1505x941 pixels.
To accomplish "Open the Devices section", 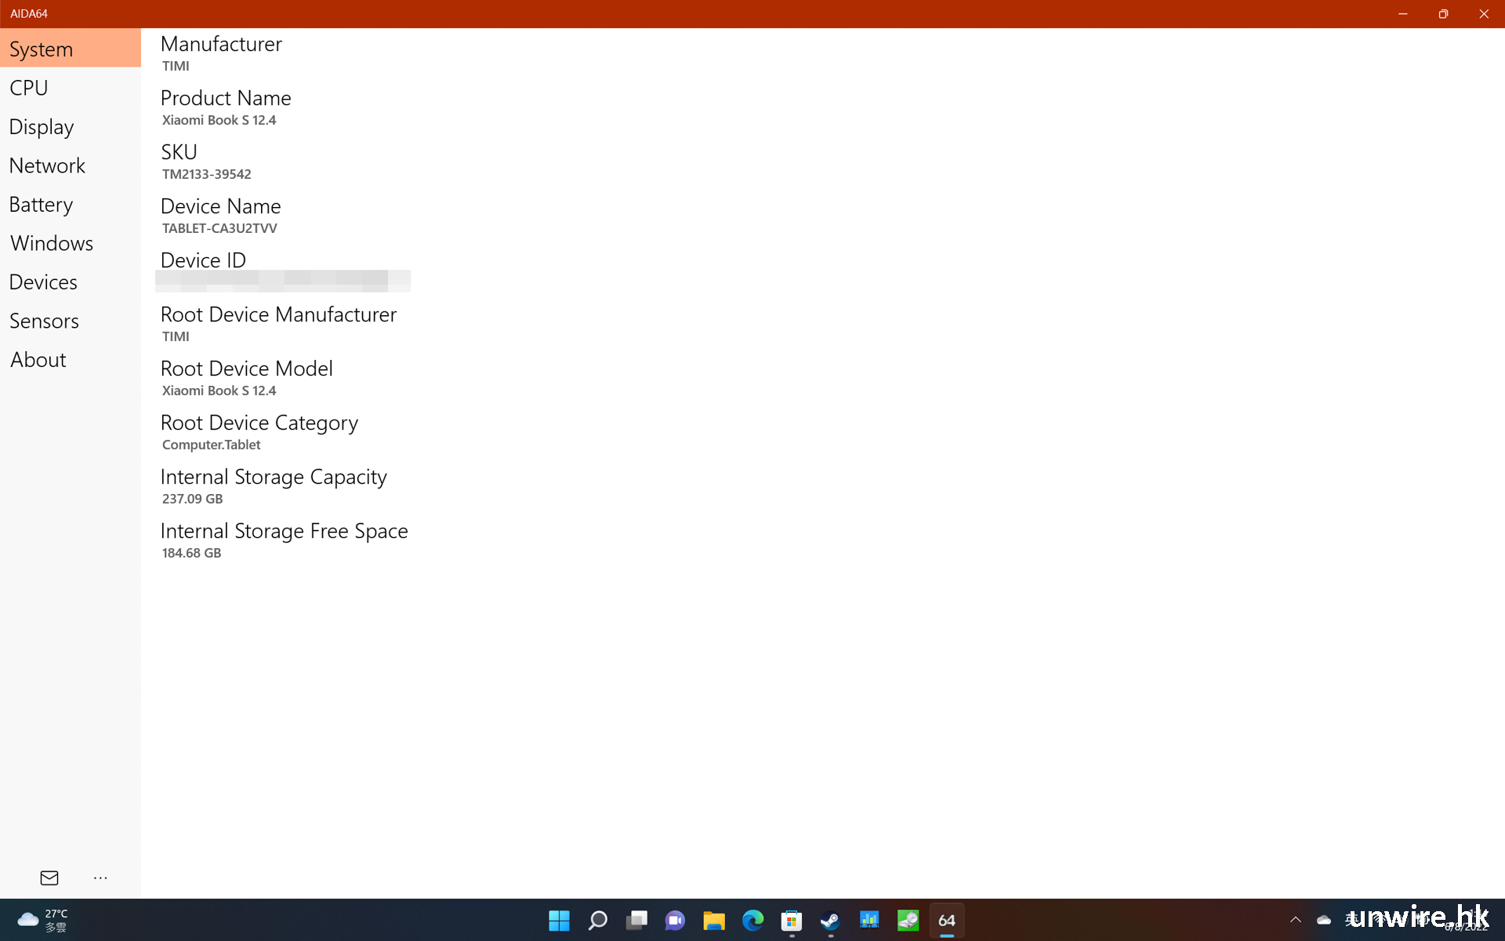I will [x=43, y=282].
